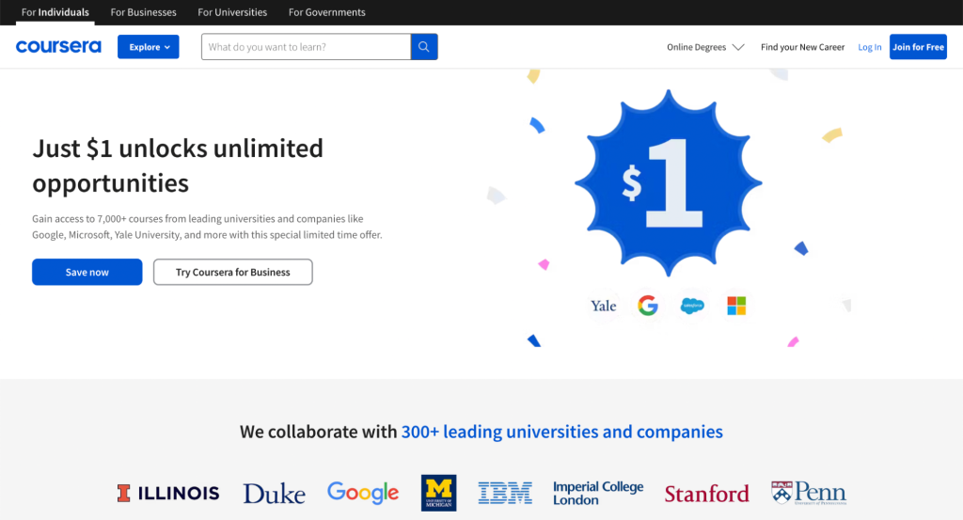Click the blue $1 badge graphic

(x=669, y=183)
